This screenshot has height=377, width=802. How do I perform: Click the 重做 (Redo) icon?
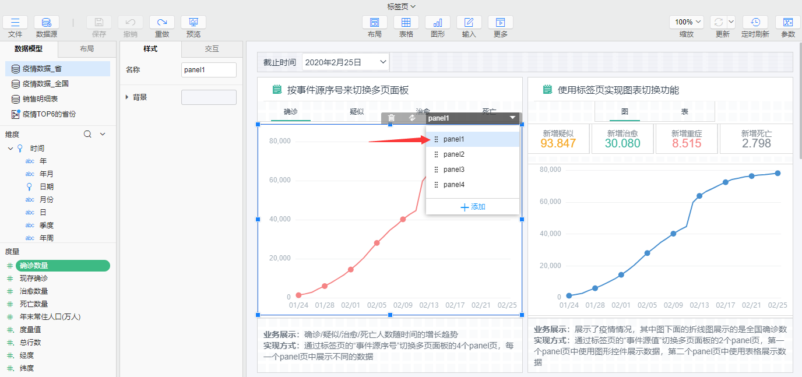coord(162,23)
